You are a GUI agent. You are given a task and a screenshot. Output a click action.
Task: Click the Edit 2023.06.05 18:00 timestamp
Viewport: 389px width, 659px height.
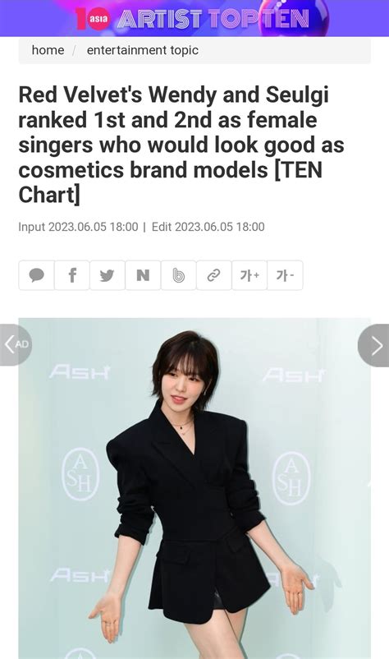pos(208,227)
